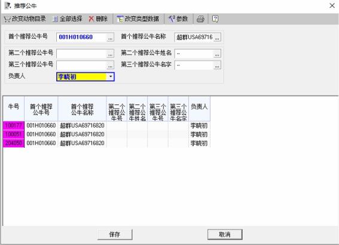Click the 保存 button

[x=115, y=234]
